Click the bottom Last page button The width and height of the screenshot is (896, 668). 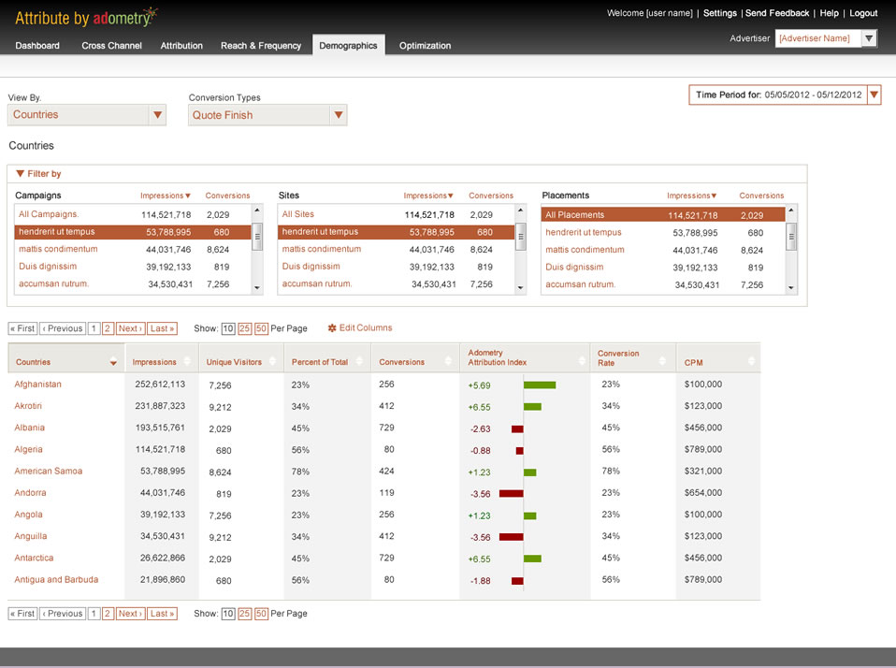(x=163, y=614)
